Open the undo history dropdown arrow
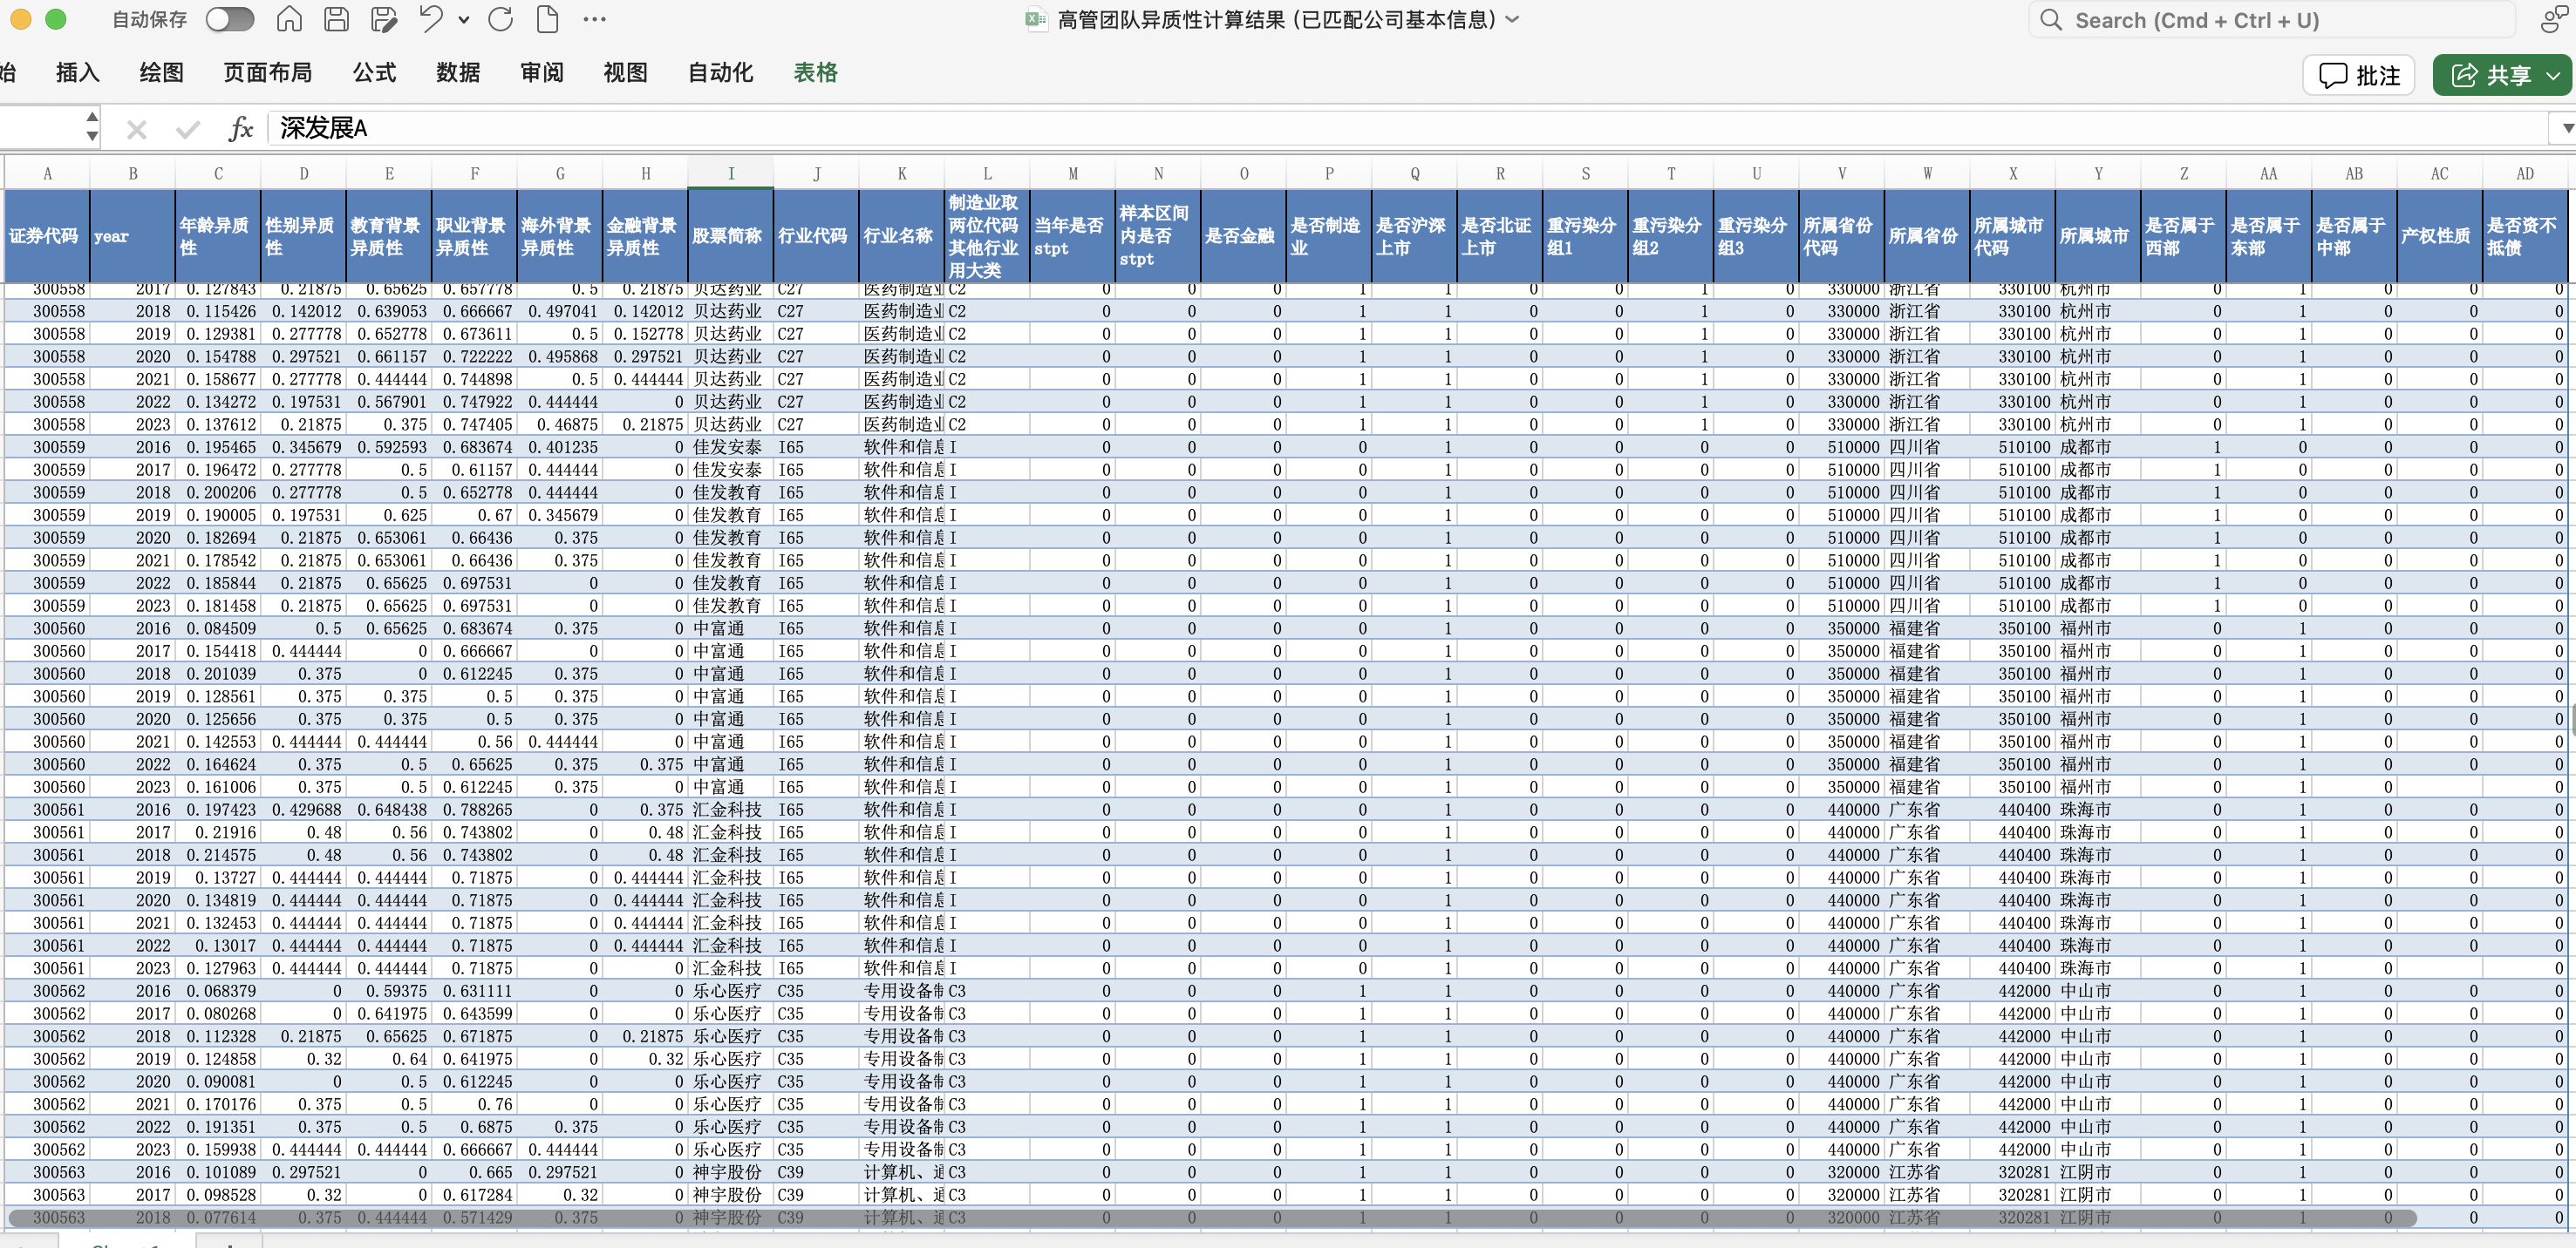Viewport: 2576px width, 1248px height. (463, 19)
